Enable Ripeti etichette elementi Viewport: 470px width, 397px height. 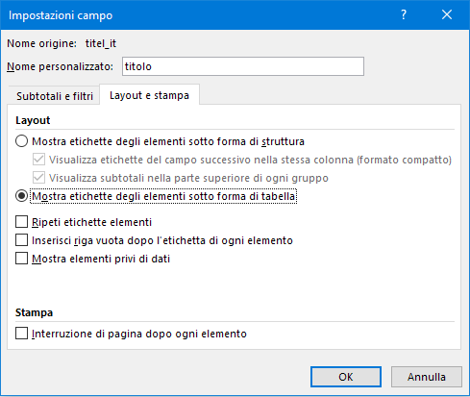[x=21, y=222]
